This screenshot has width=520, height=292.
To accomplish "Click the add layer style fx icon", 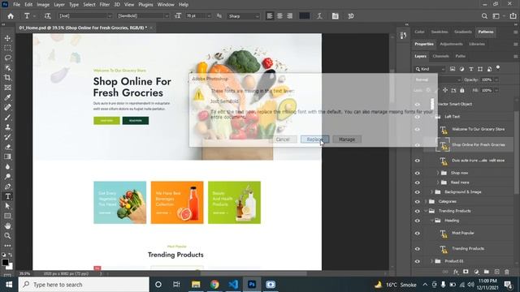I will (x=456, y=272).
